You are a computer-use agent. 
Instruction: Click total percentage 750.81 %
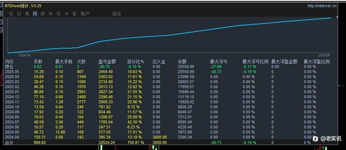tap(135, 143)
